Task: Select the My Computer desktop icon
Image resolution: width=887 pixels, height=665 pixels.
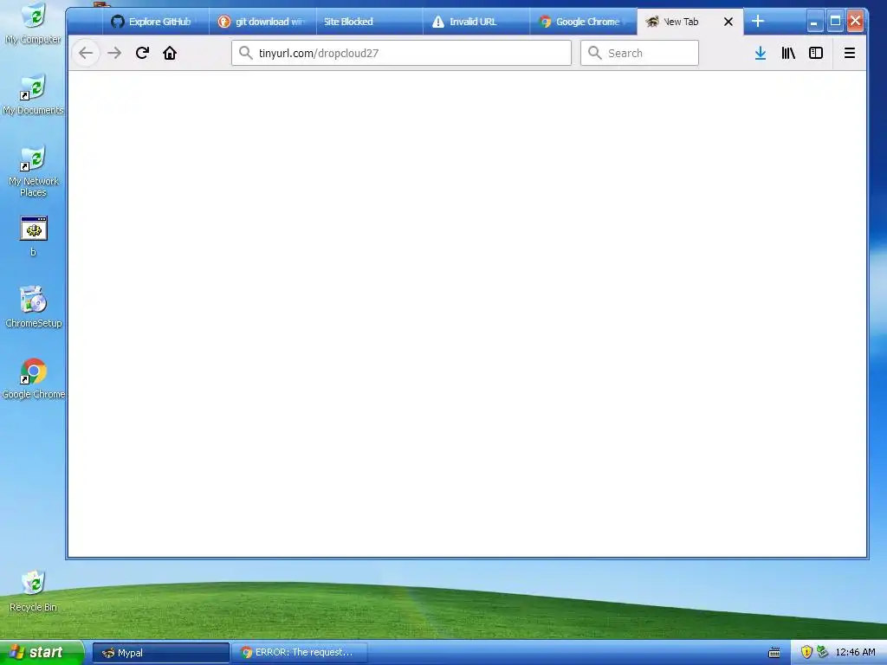Action: point(33,23)
